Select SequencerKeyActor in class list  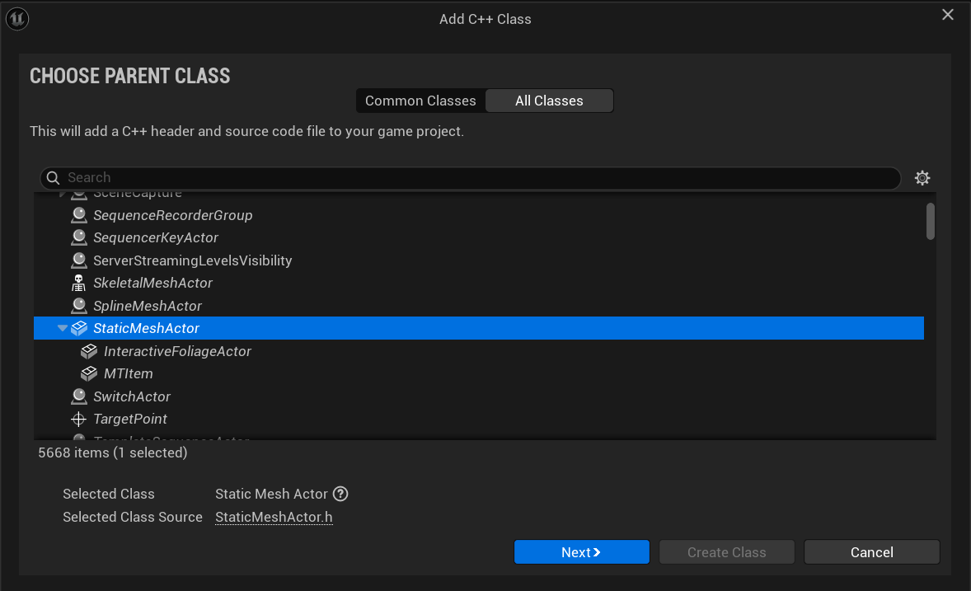(156, 237)
